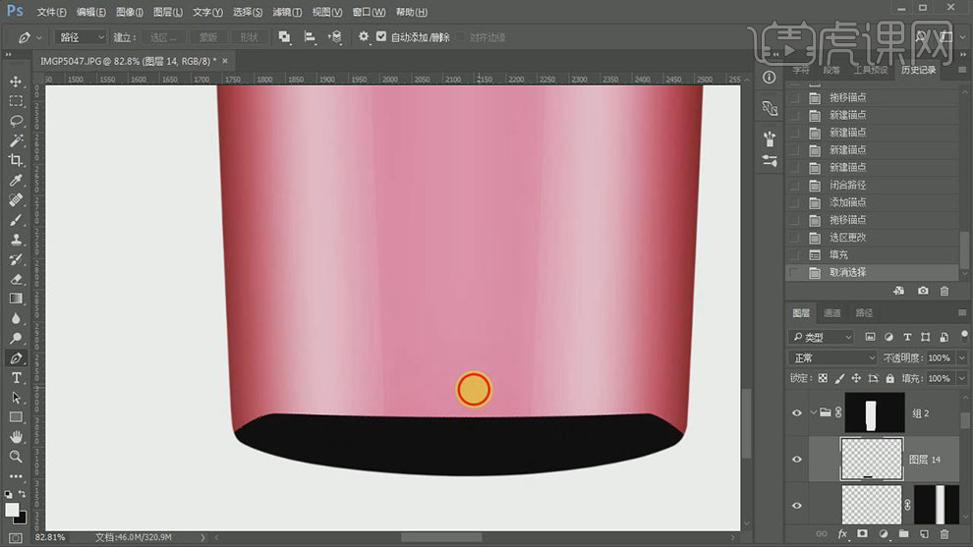Open the 正常 blend mode dropdown

(x=833, y=357)
